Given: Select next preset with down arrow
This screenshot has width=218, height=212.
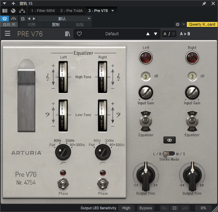Looking at the screenshot, I should click(156, 34).
